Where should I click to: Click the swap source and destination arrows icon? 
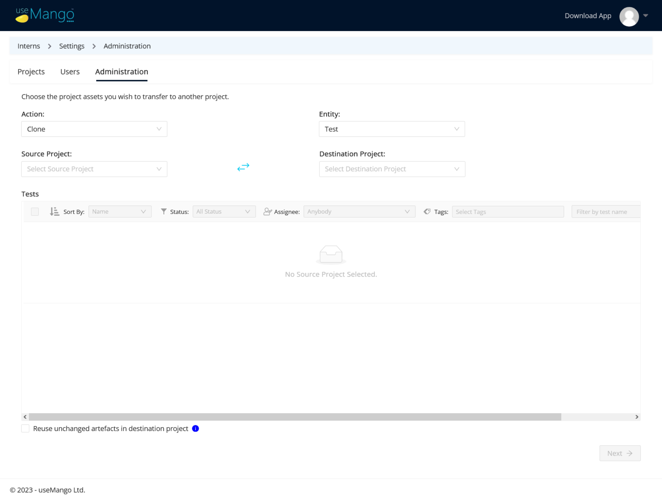pyautogui.click(x=243, y=167)
